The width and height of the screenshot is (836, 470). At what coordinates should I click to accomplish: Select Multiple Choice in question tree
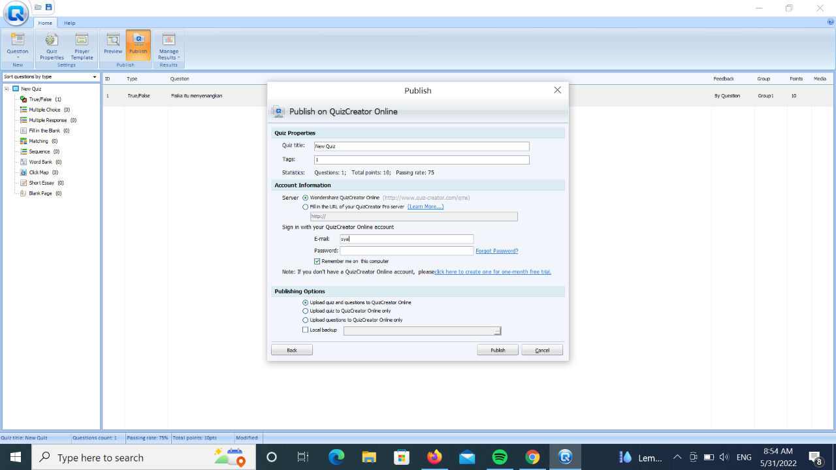coord(44,110)
